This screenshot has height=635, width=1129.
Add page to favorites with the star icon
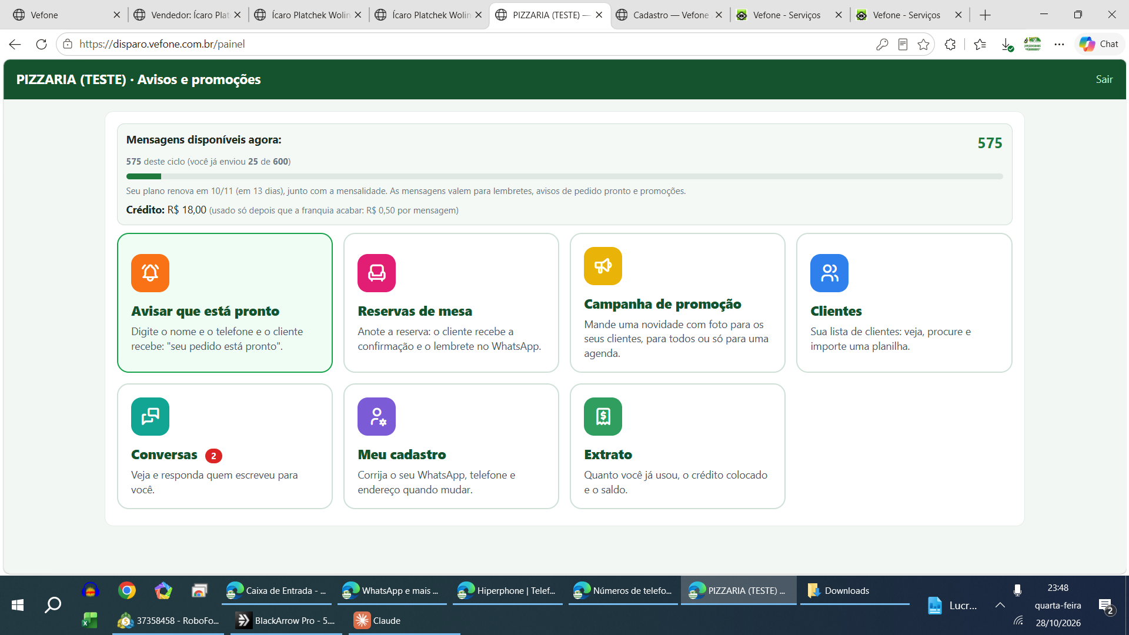coord(923,44)
